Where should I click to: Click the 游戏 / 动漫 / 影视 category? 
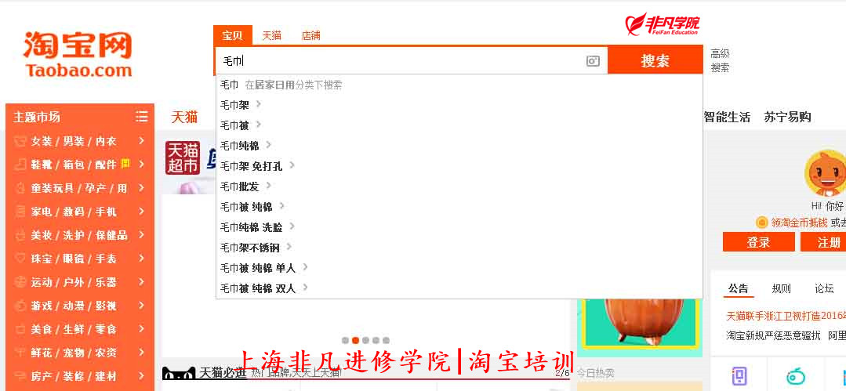(x=74, y=306)
